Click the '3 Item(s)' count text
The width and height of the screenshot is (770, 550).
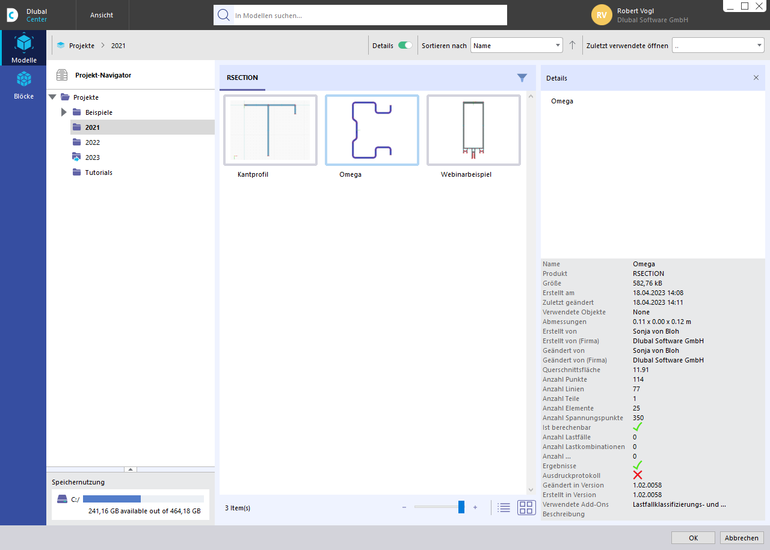click(238, 508)
